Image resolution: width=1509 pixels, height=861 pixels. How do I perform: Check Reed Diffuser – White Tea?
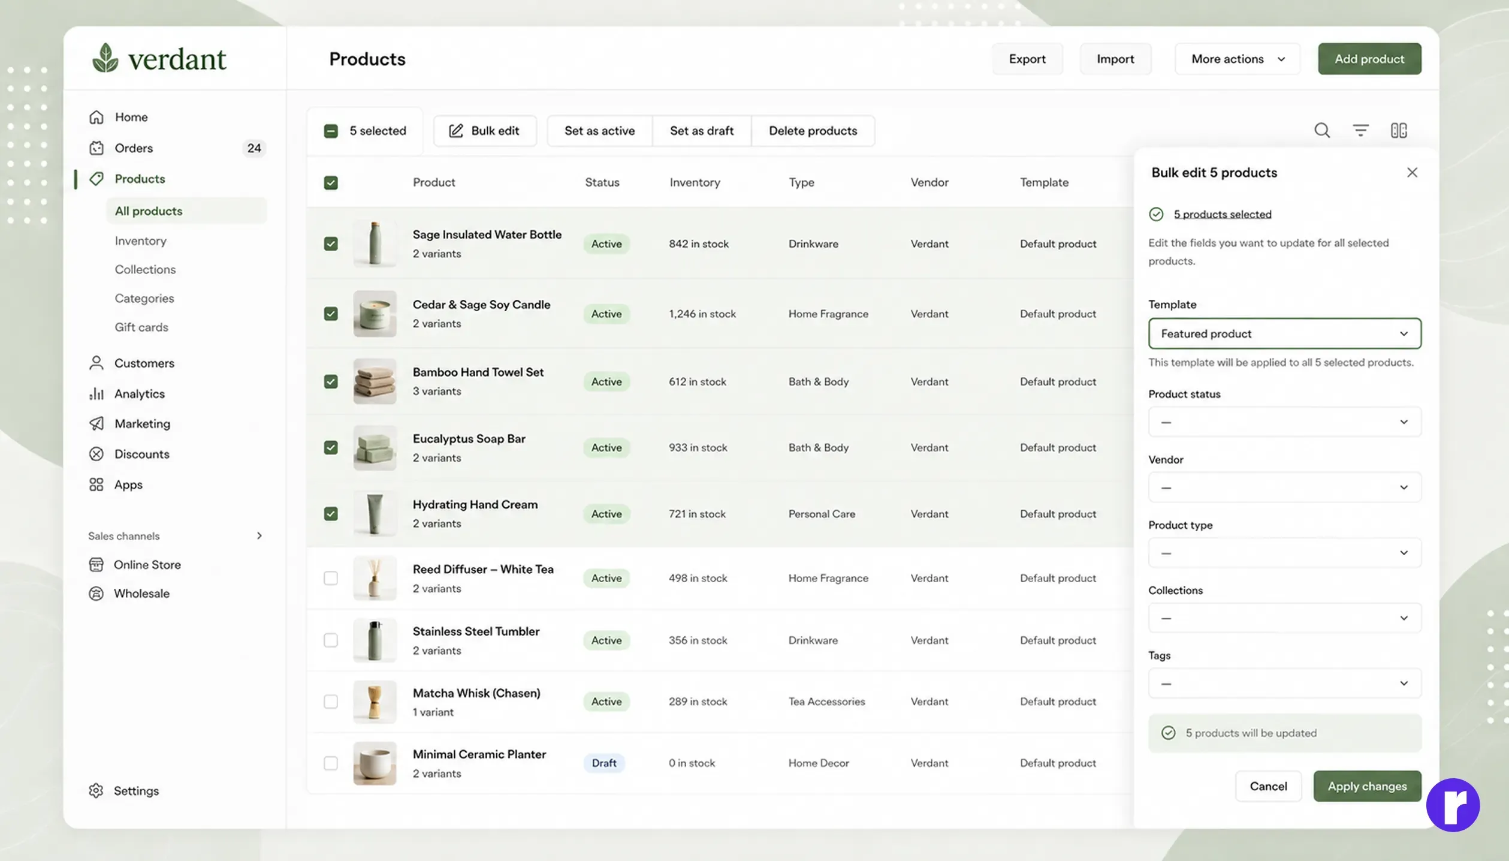[331, 578]
